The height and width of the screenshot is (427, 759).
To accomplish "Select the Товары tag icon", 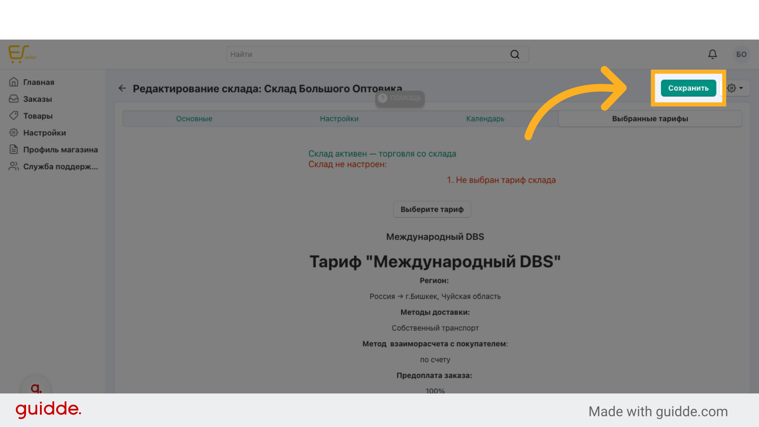I will pyautogui.click(x=14, y=115).
